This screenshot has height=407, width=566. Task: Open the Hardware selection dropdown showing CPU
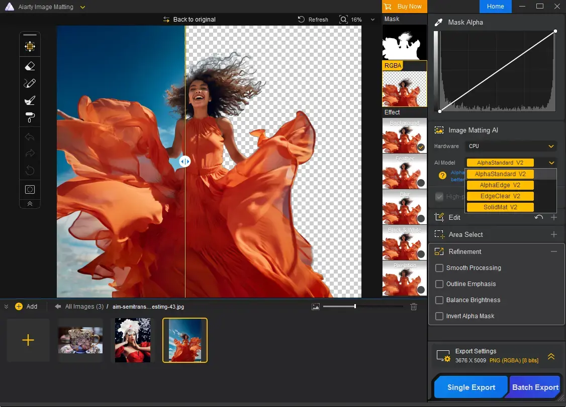pyautogui.click(x=510, y=146)
